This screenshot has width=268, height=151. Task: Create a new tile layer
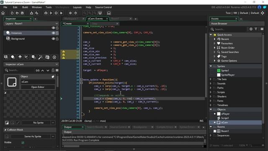pos(20,57)
